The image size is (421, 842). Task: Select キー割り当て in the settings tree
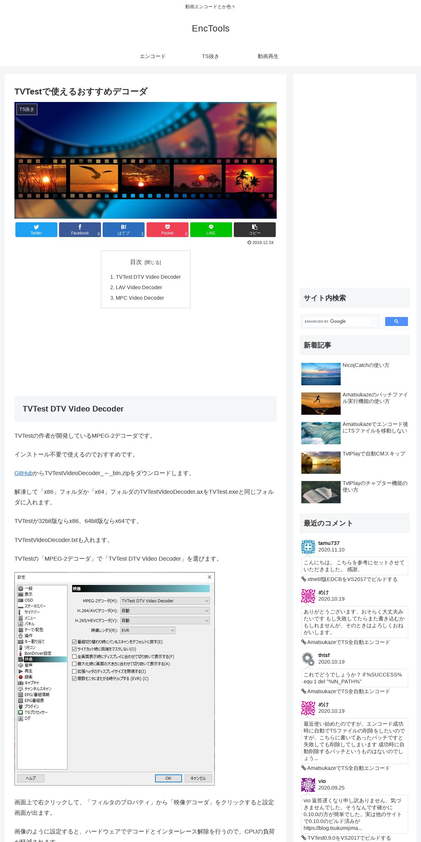34,641
